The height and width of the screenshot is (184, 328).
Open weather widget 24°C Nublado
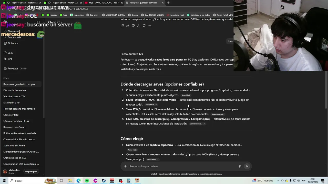263,181
